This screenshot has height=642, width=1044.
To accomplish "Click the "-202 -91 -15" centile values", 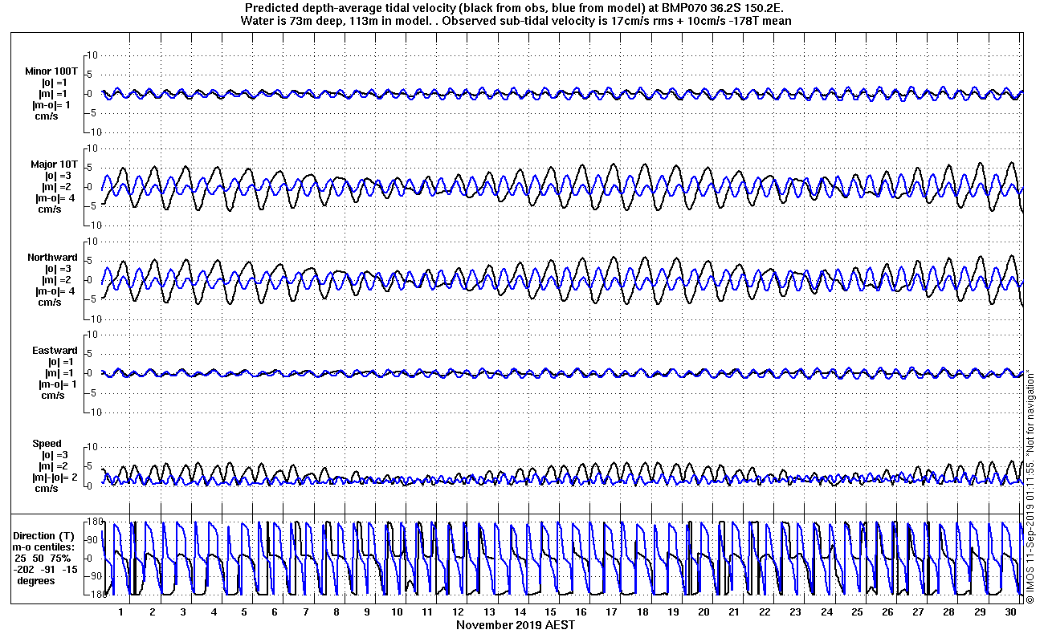I will click(45, 570).
